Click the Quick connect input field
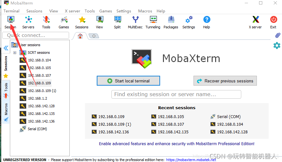 tap(36, 35)
